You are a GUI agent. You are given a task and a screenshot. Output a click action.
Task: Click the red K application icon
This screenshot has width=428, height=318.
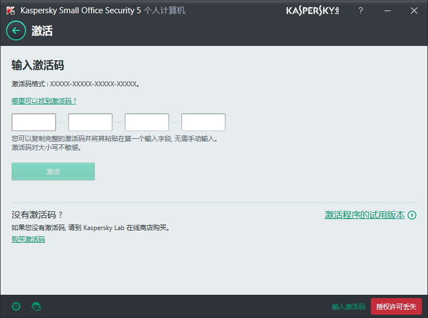pos(11,11)
